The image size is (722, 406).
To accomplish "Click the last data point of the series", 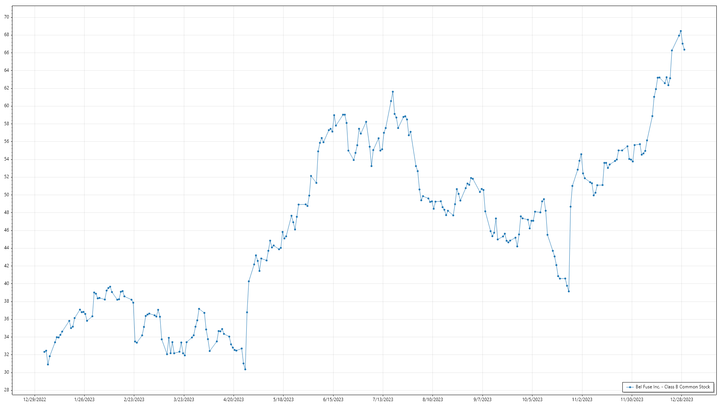I will coord(684,50).
